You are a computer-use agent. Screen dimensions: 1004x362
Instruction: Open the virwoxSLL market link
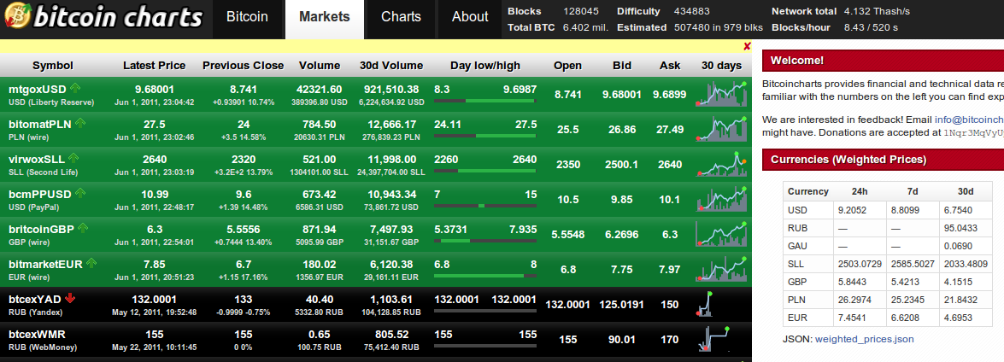click(37, 160)
